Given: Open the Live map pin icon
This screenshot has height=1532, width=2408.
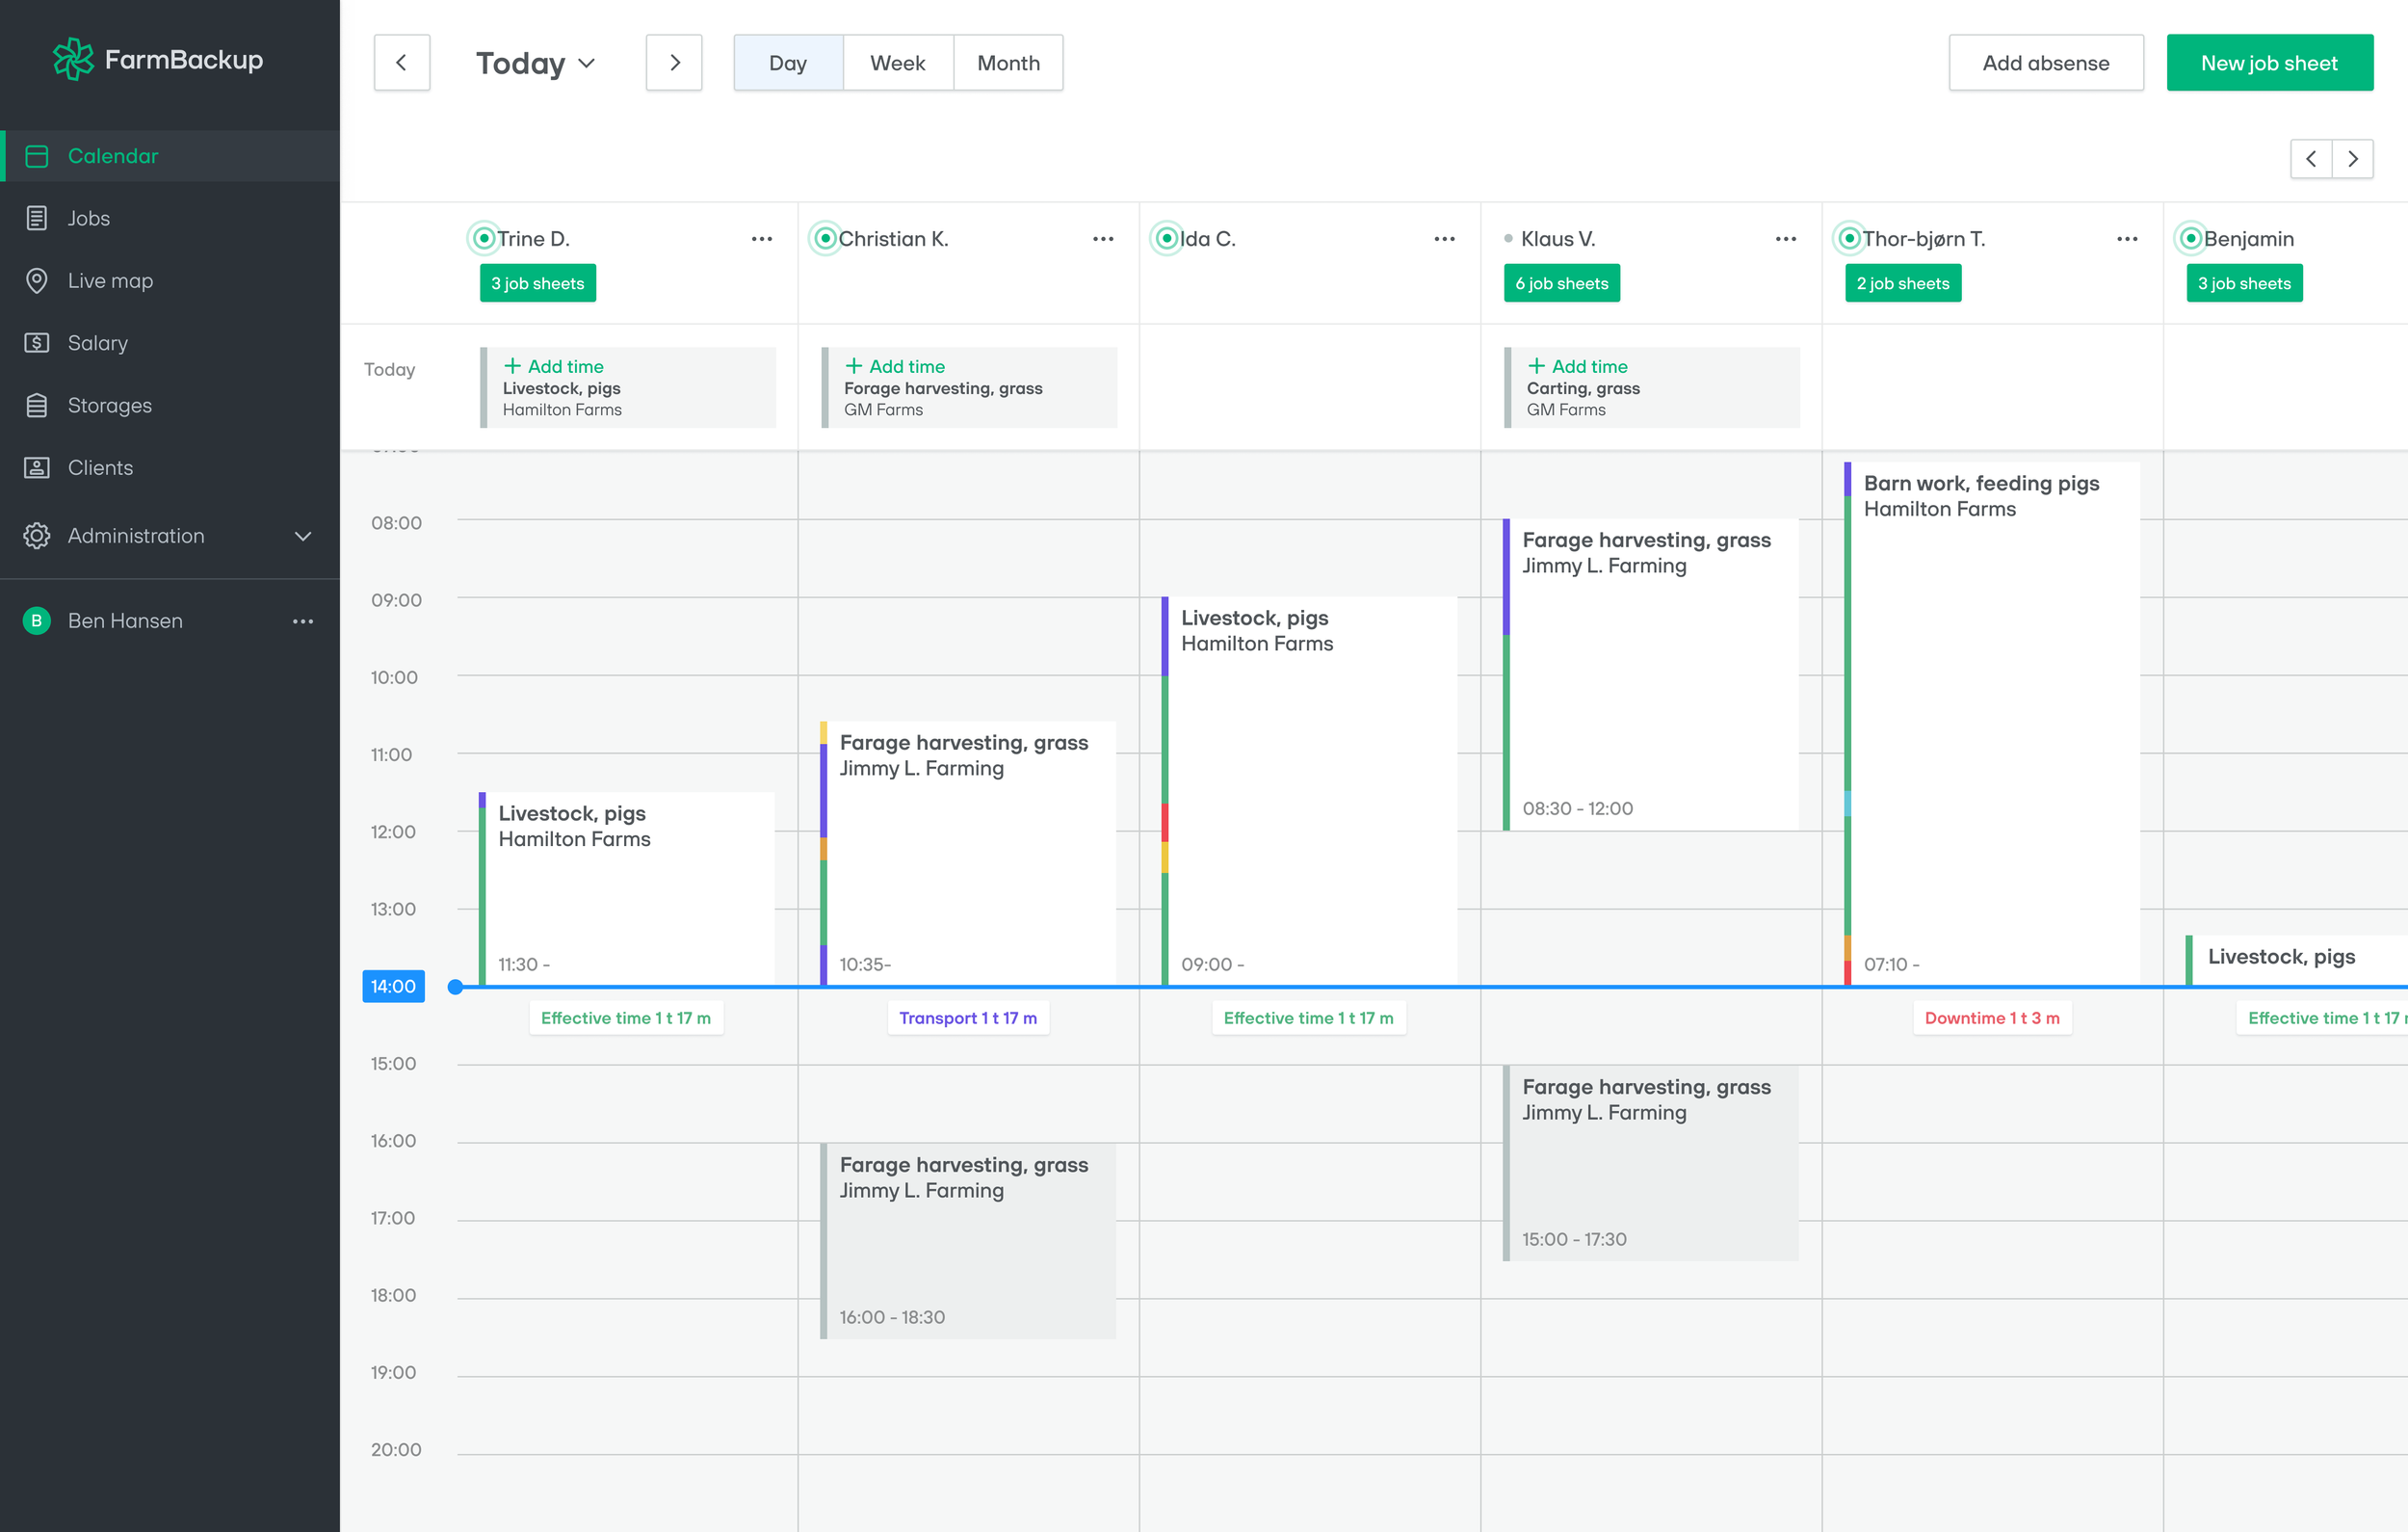Looking at the screenshot, I should pos(37,281).
